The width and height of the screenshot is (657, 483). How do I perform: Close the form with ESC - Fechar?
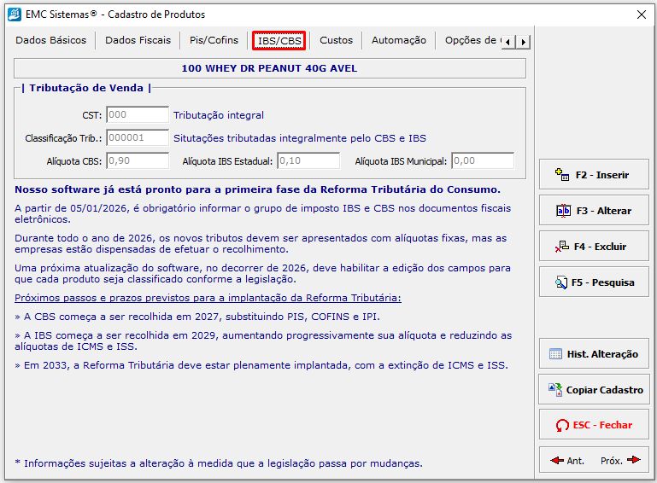coord(594,425)
